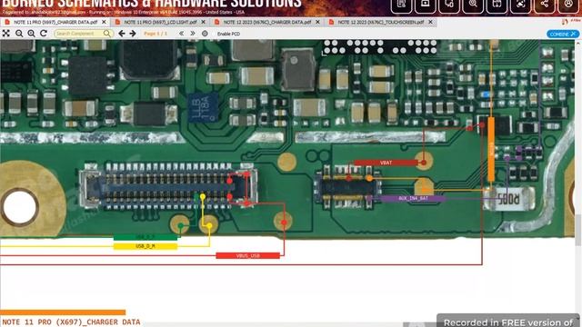This screenshot has height=327, width=582.
Task: Go forward with the right arrow
Action: click(x=133, y=34)
